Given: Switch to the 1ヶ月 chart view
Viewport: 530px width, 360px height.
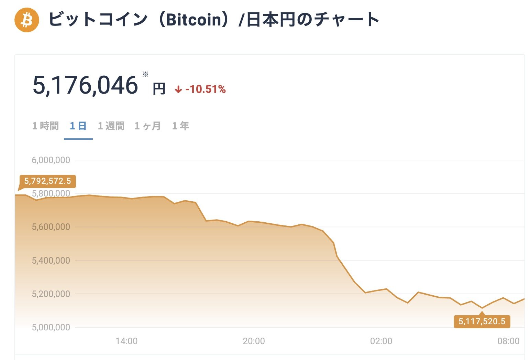Looking at the screenshot, I should [147, 126].
